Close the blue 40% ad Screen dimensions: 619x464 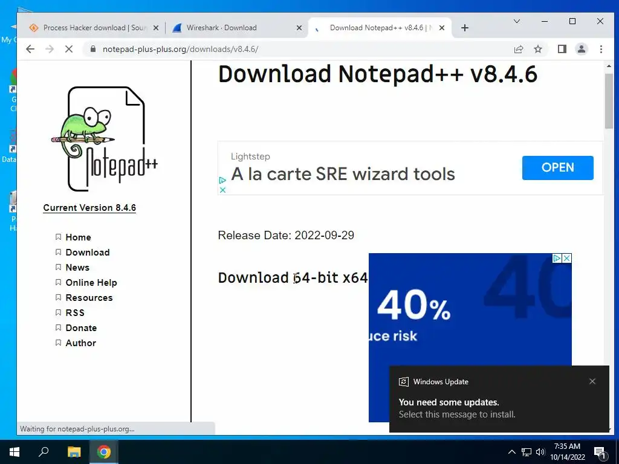click(566, 258)
